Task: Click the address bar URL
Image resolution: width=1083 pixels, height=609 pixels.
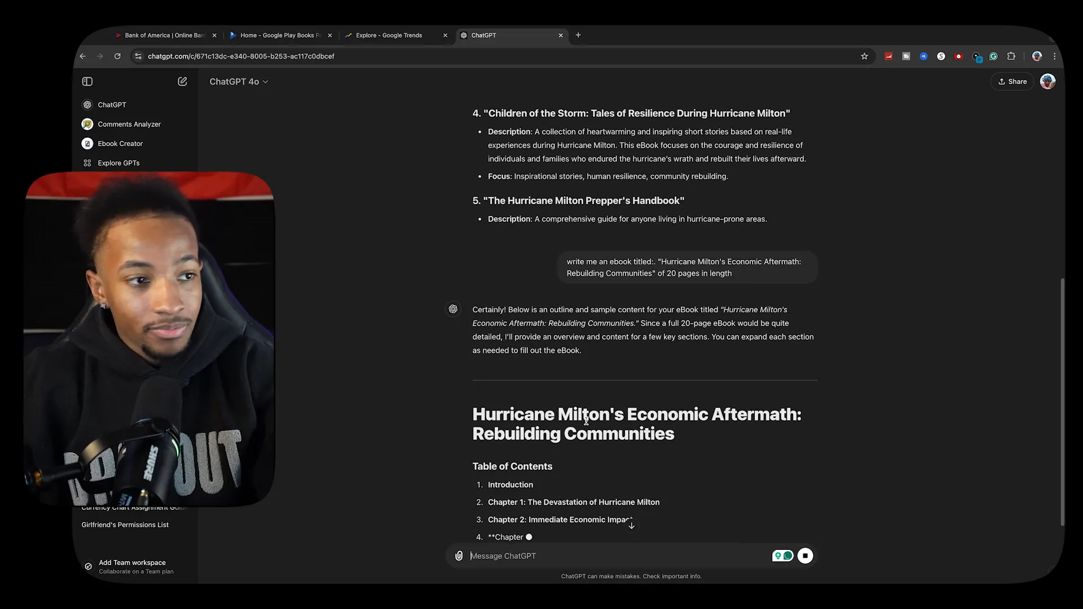Action: 241,56
